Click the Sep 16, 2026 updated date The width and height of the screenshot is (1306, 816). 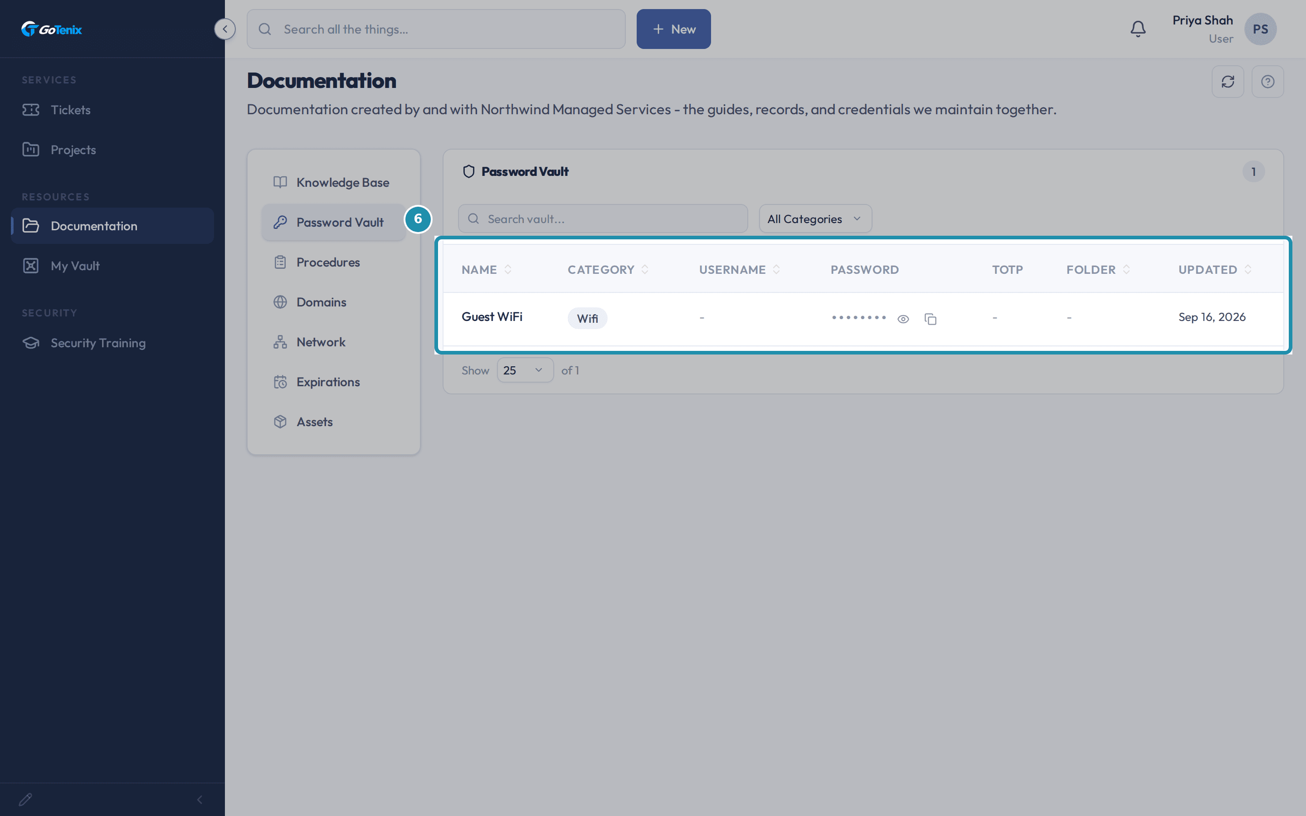[1212, 317]
